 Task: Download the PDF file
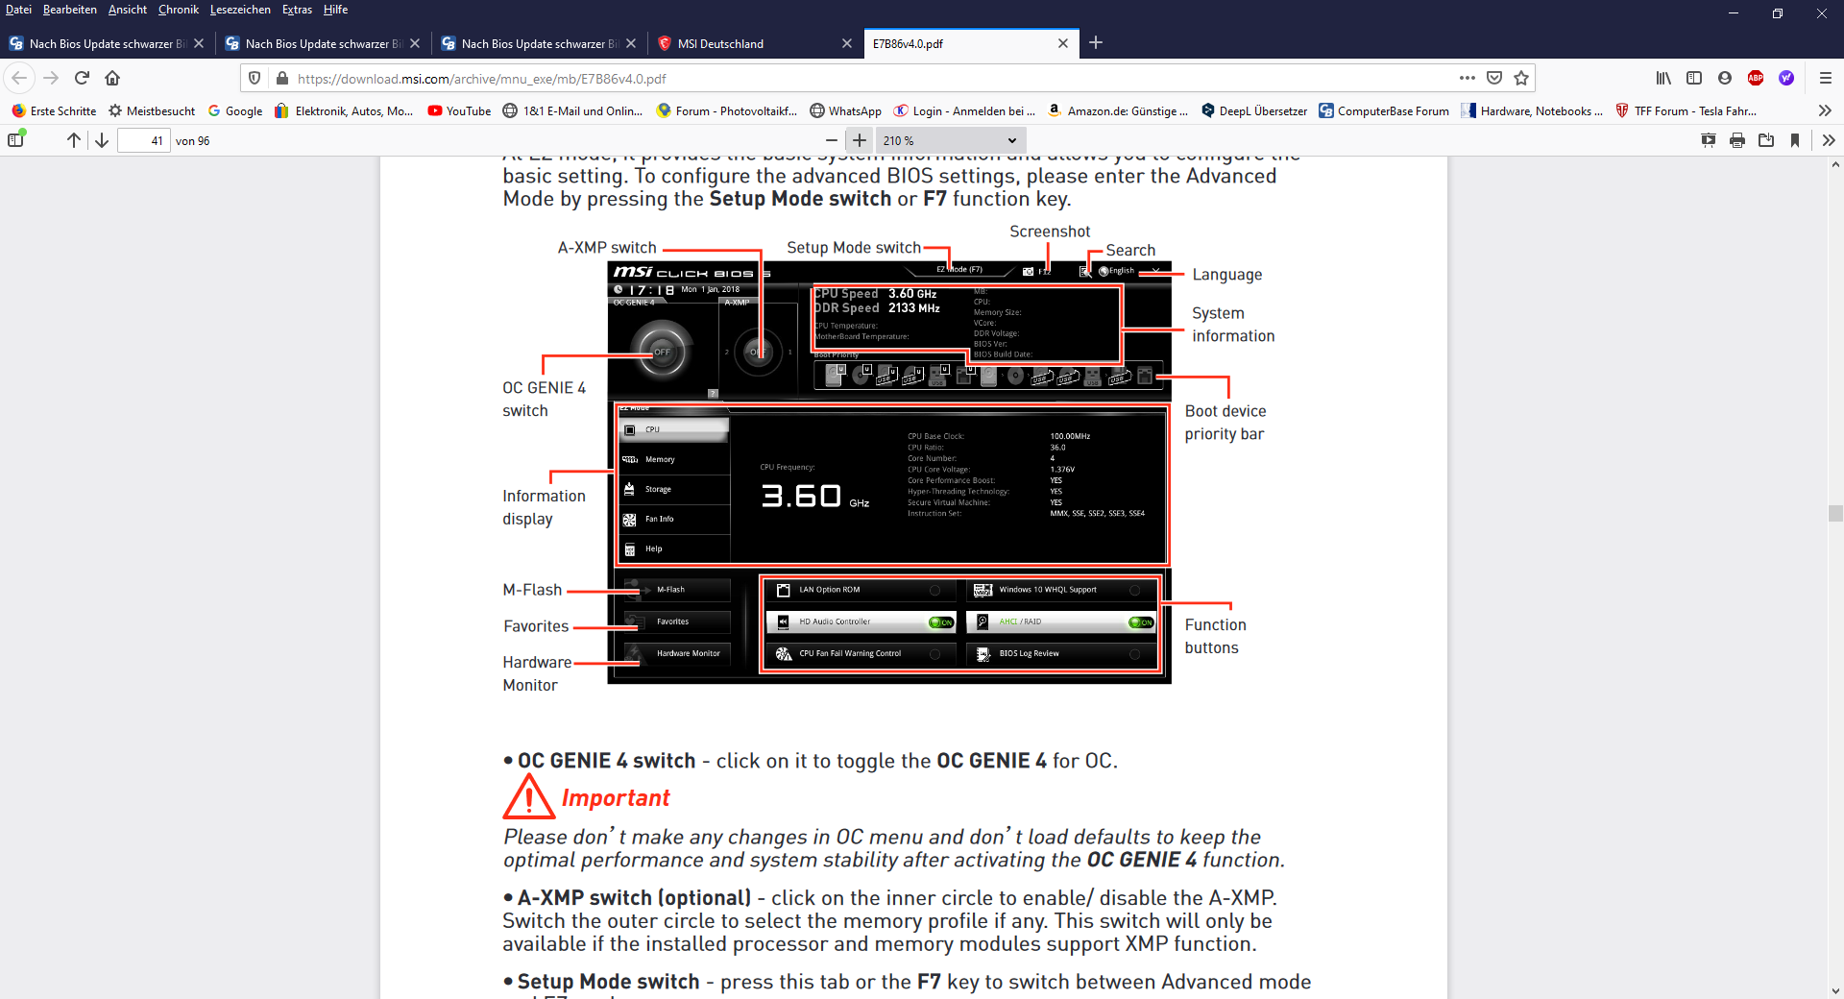1766,140
